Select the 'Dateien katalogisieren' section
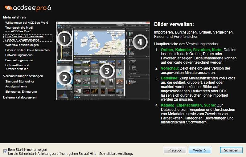This screenshot has height=157, width=246. point(20,98)
